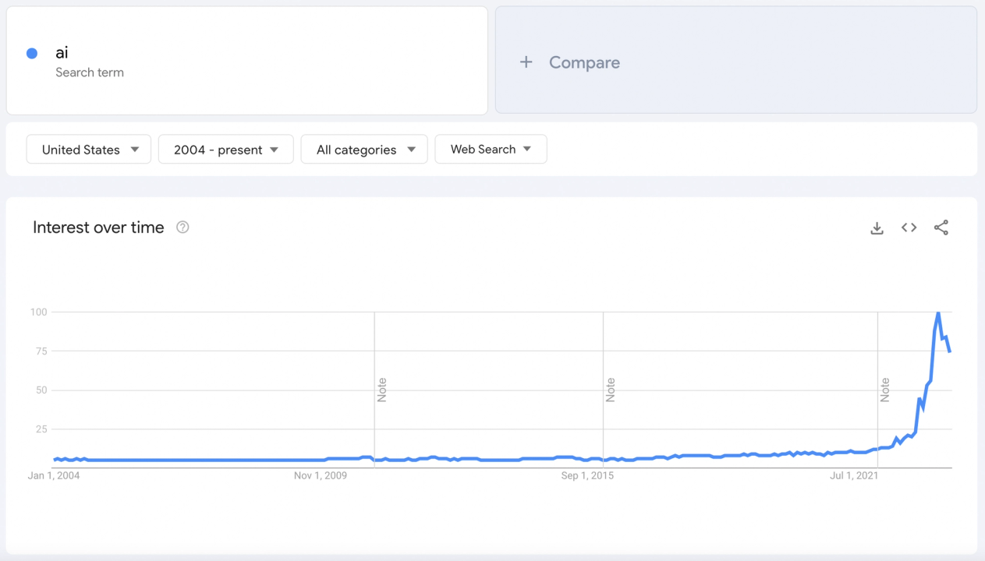This screenshot has width=985, height=561.
Task: Expand the chevron on the All categories filter
Action: point(412,149)
